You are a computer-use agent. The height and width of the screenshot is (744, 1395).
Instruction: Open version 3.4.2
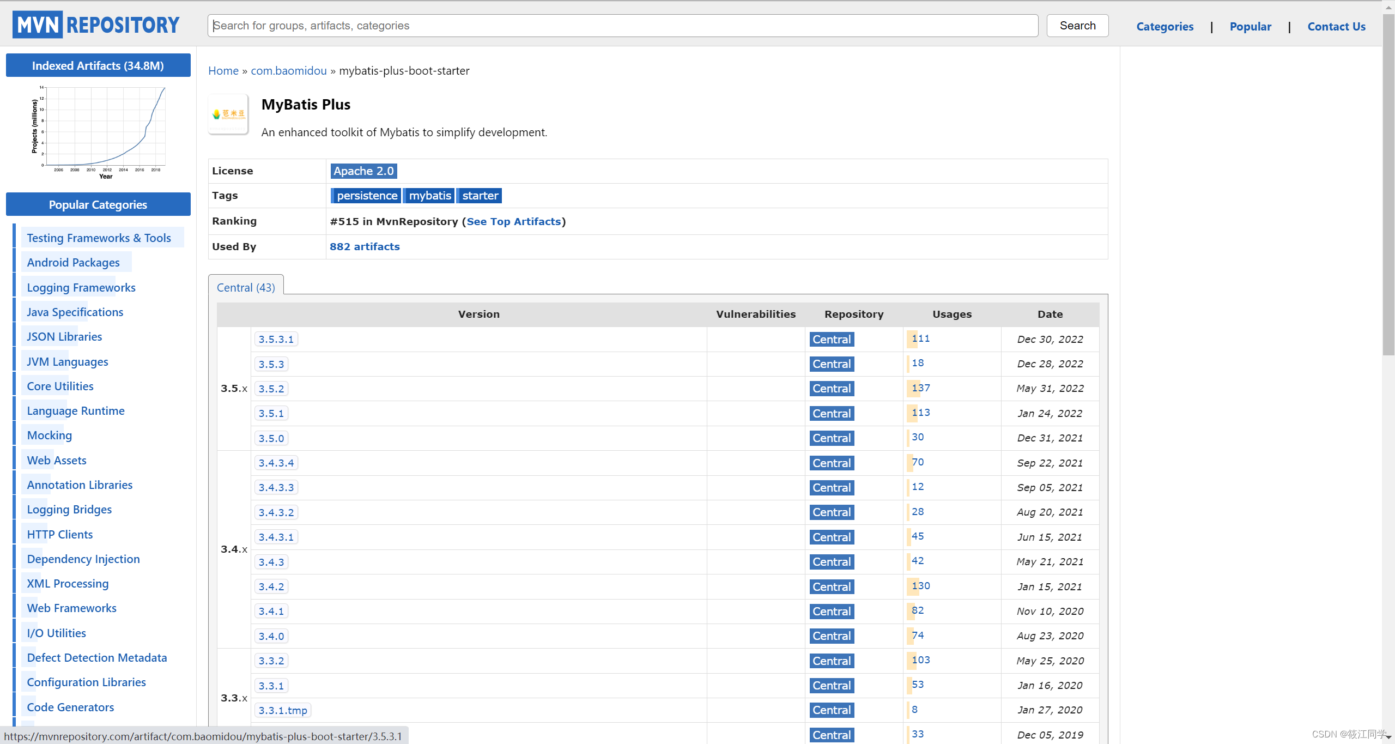[x=271, y=586]
